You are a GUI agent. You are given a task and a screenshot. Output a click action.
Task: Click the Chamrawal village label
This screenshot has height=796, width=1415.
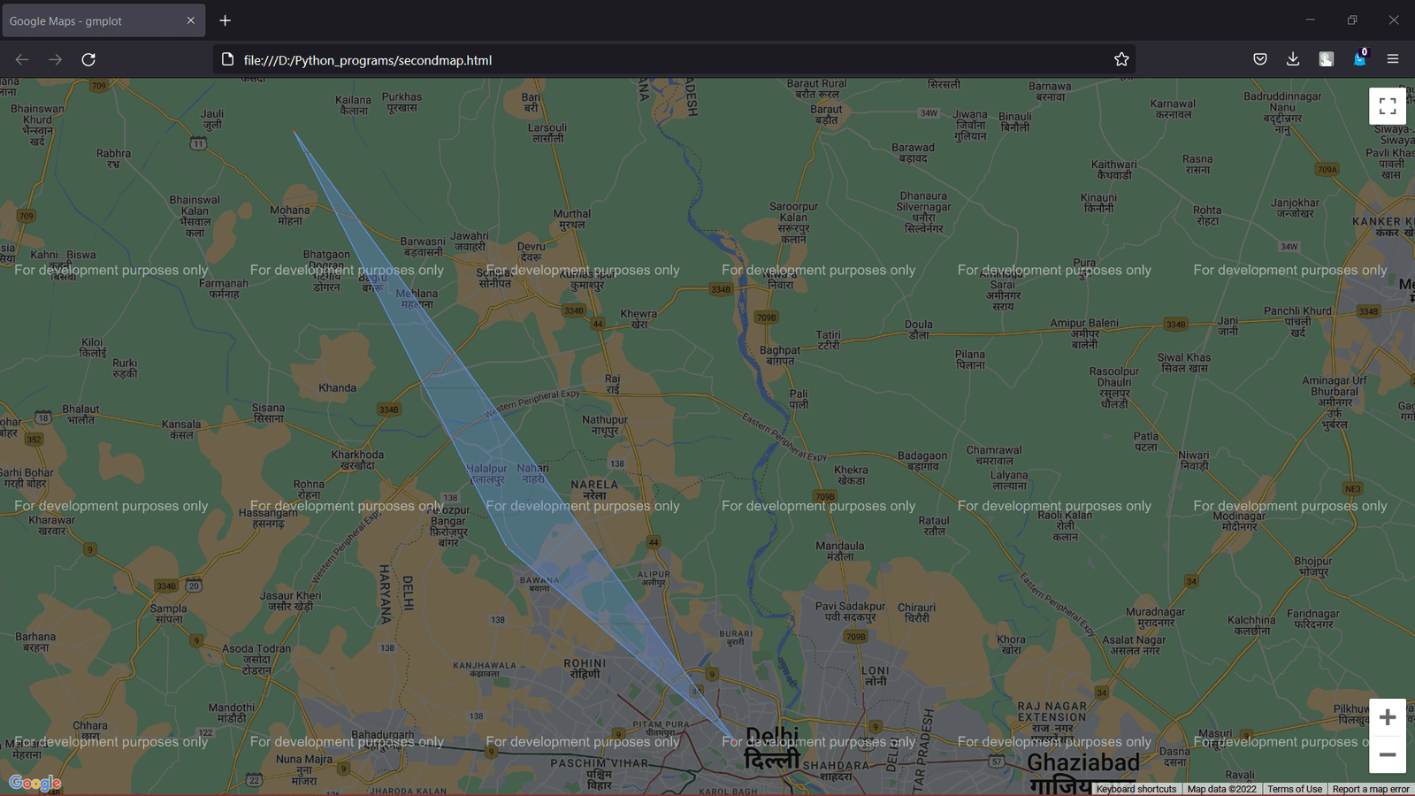click(994, 455)
